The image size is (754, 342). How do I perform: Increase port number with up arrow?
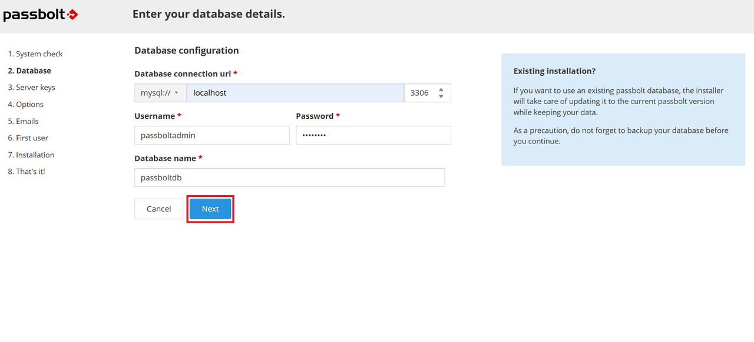tap(441, 90)
